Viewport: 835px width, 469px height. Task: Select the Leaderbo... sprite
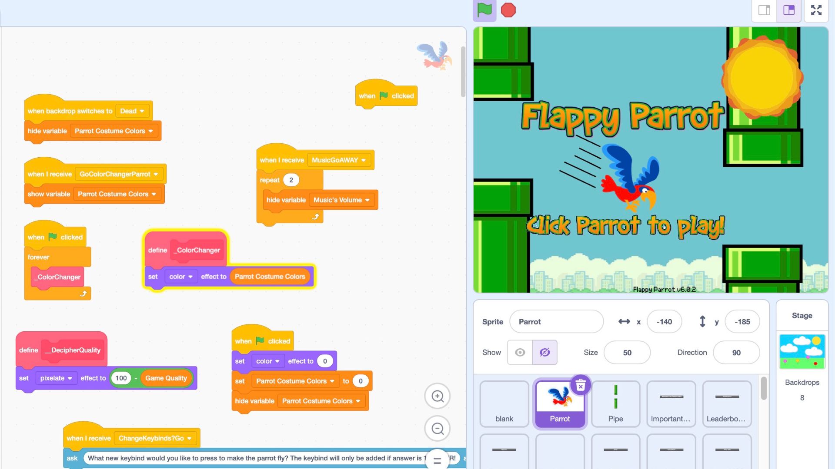[x=726, y=404]
